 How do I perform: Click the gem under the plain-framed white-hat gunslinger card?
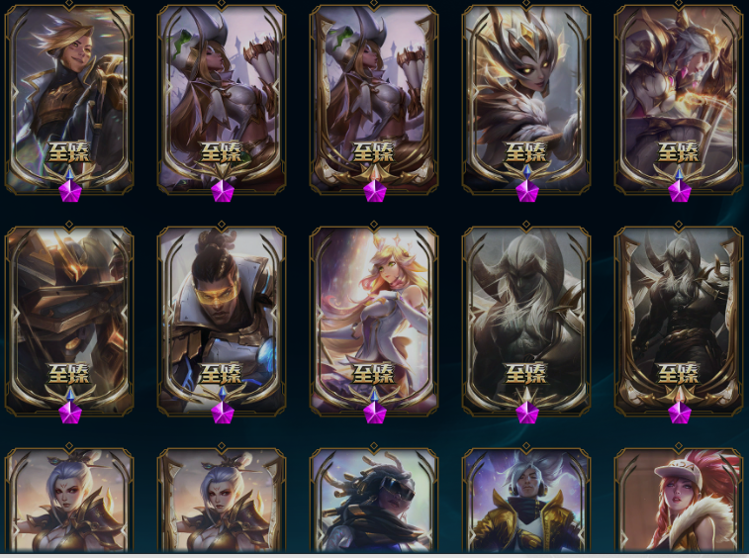click(x=222, y=191)
